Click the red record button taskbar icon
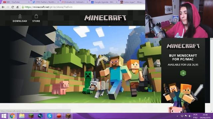 (x=59, y=116)
